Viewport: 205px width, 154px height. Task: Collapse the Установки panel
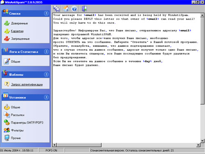point(46,97)
